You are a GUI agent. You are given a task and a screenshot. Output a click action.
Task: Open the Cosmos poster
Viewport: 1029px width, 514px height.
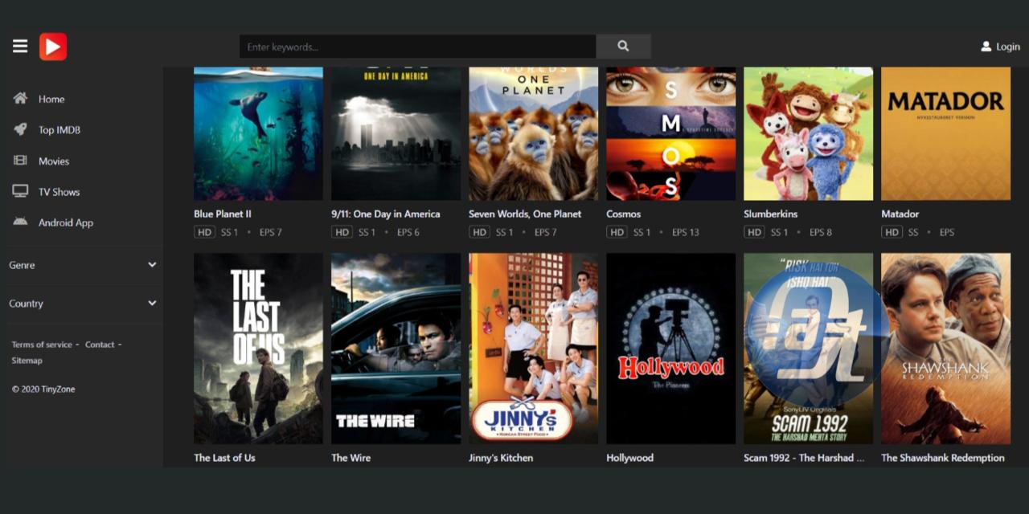tap(671, 133)
